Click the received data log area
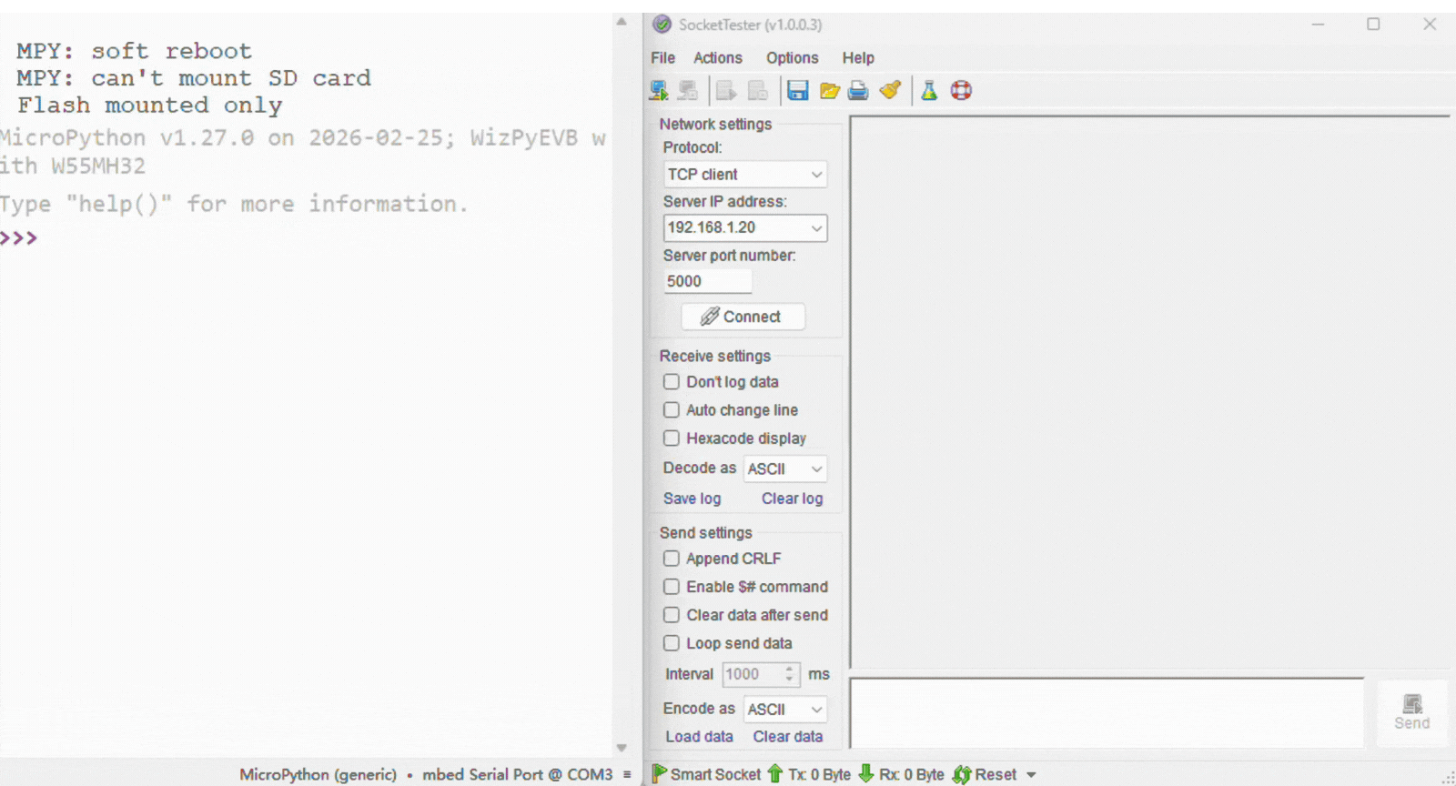 click(x=1150, y=392)
